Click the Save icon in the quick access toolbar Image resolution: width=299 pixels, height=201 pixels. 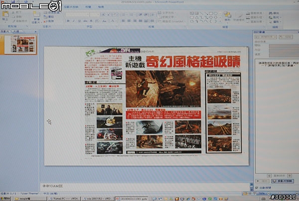(13, 1)
